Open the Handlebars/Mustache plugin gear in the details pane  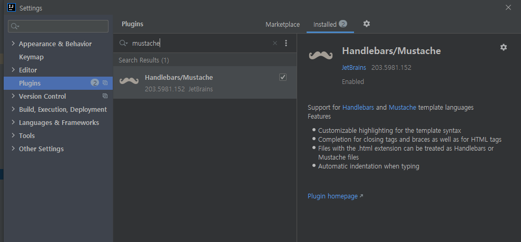pyautogui.click(x=504, y=47)
